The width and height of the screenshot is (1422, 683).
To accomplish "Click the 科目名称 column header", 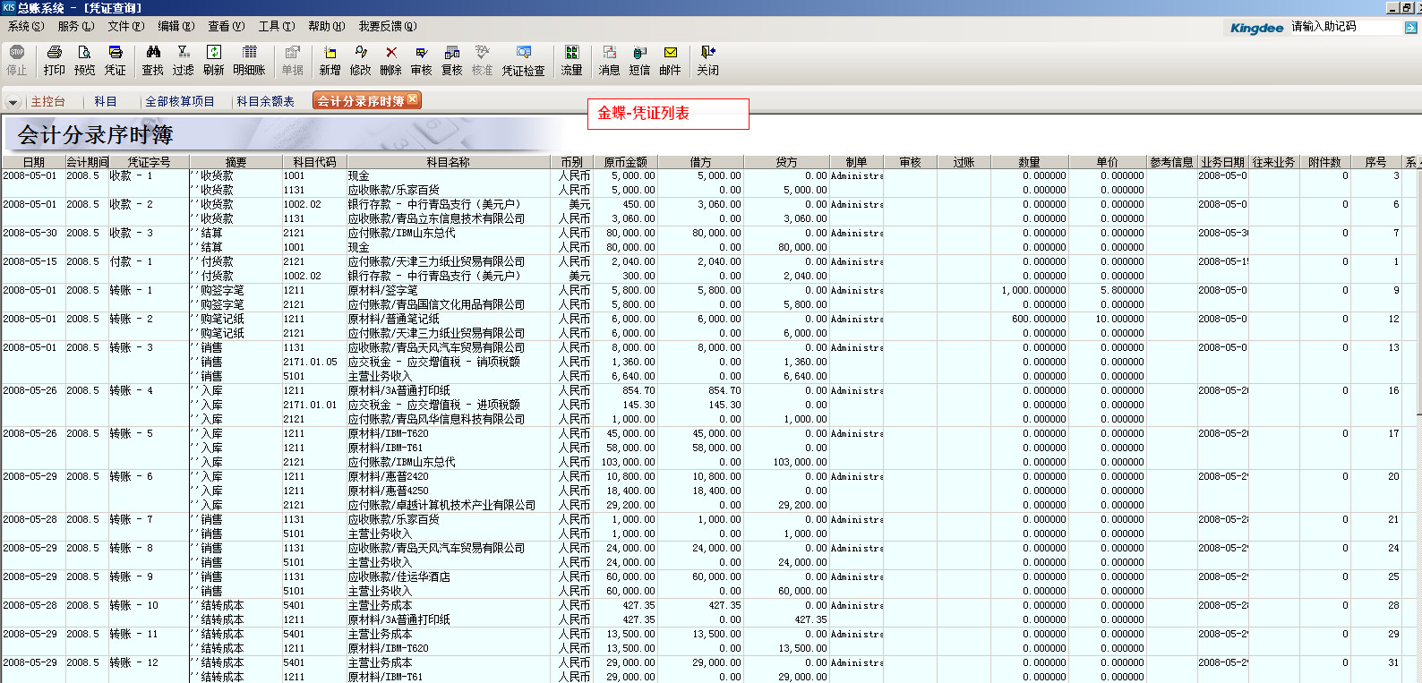I will click(448, 162).
